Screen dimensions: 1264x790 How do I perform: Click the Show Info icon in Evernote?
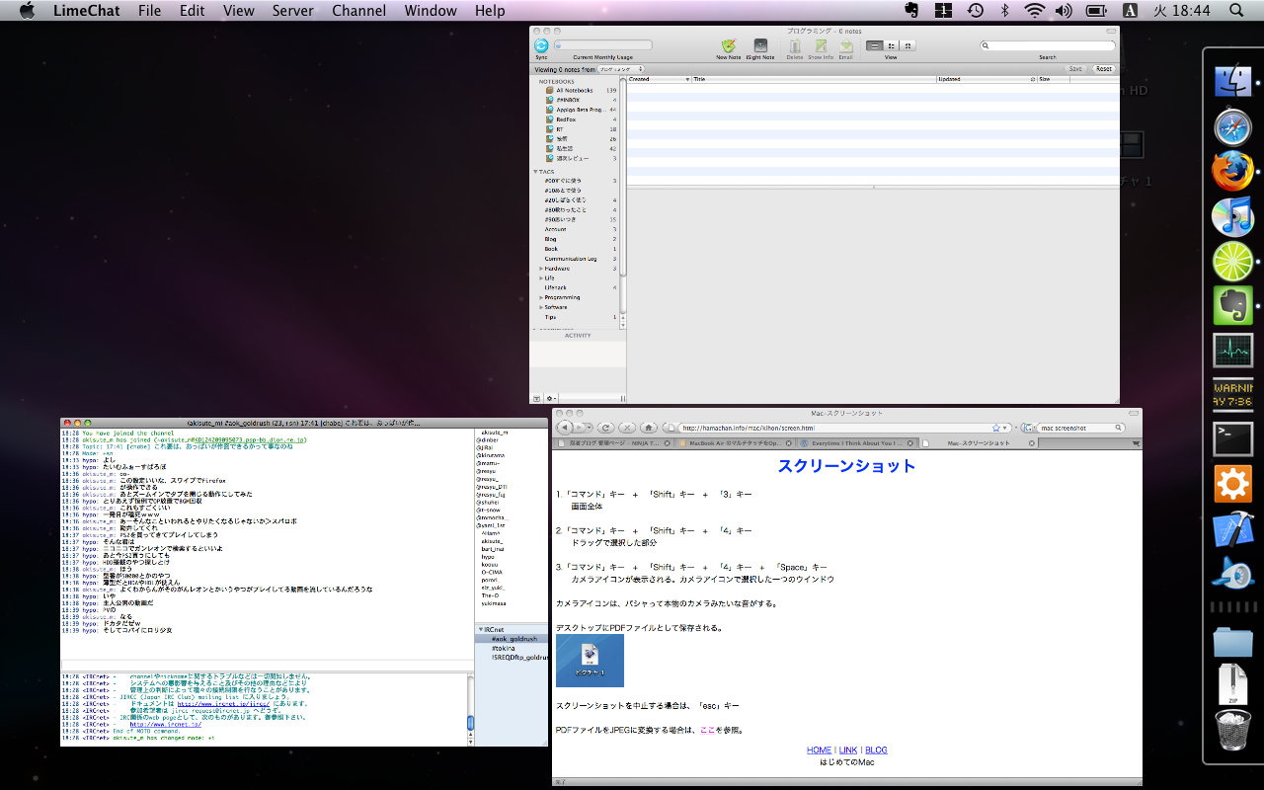[x=821, y=45]
